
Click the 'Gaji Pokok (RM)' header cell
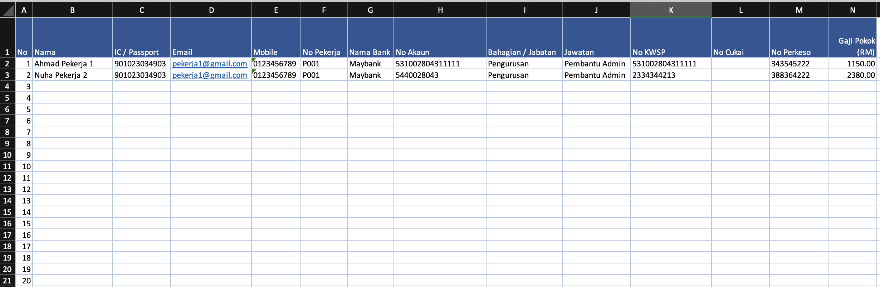click(x=853, y=37)
